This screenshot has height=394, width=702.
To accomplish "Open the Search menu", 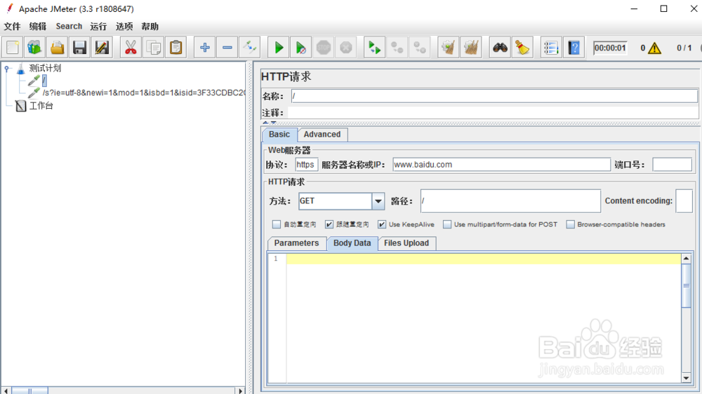I will (x=69, y=27).
